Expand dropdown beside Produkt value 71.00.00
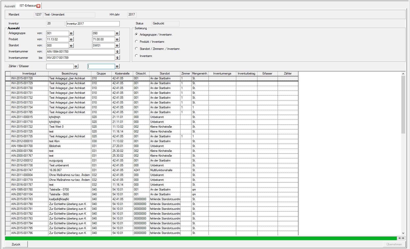 [117, 39]
